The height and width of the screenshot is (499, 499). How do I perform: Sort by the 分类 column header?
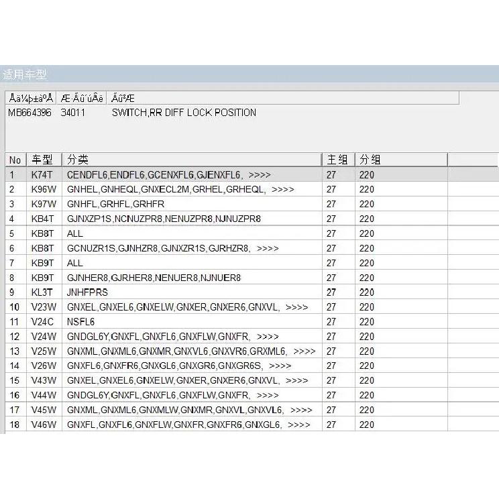(x=192, y=160)
